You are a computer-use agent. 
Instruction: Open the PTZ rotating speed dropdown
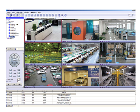tap(18, 79)
